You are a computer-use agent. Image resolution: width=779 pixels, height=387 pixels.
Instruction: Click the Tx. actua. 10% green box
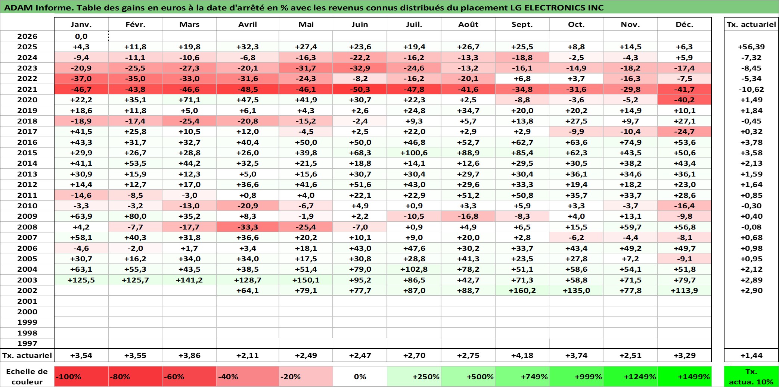[751, 377]
